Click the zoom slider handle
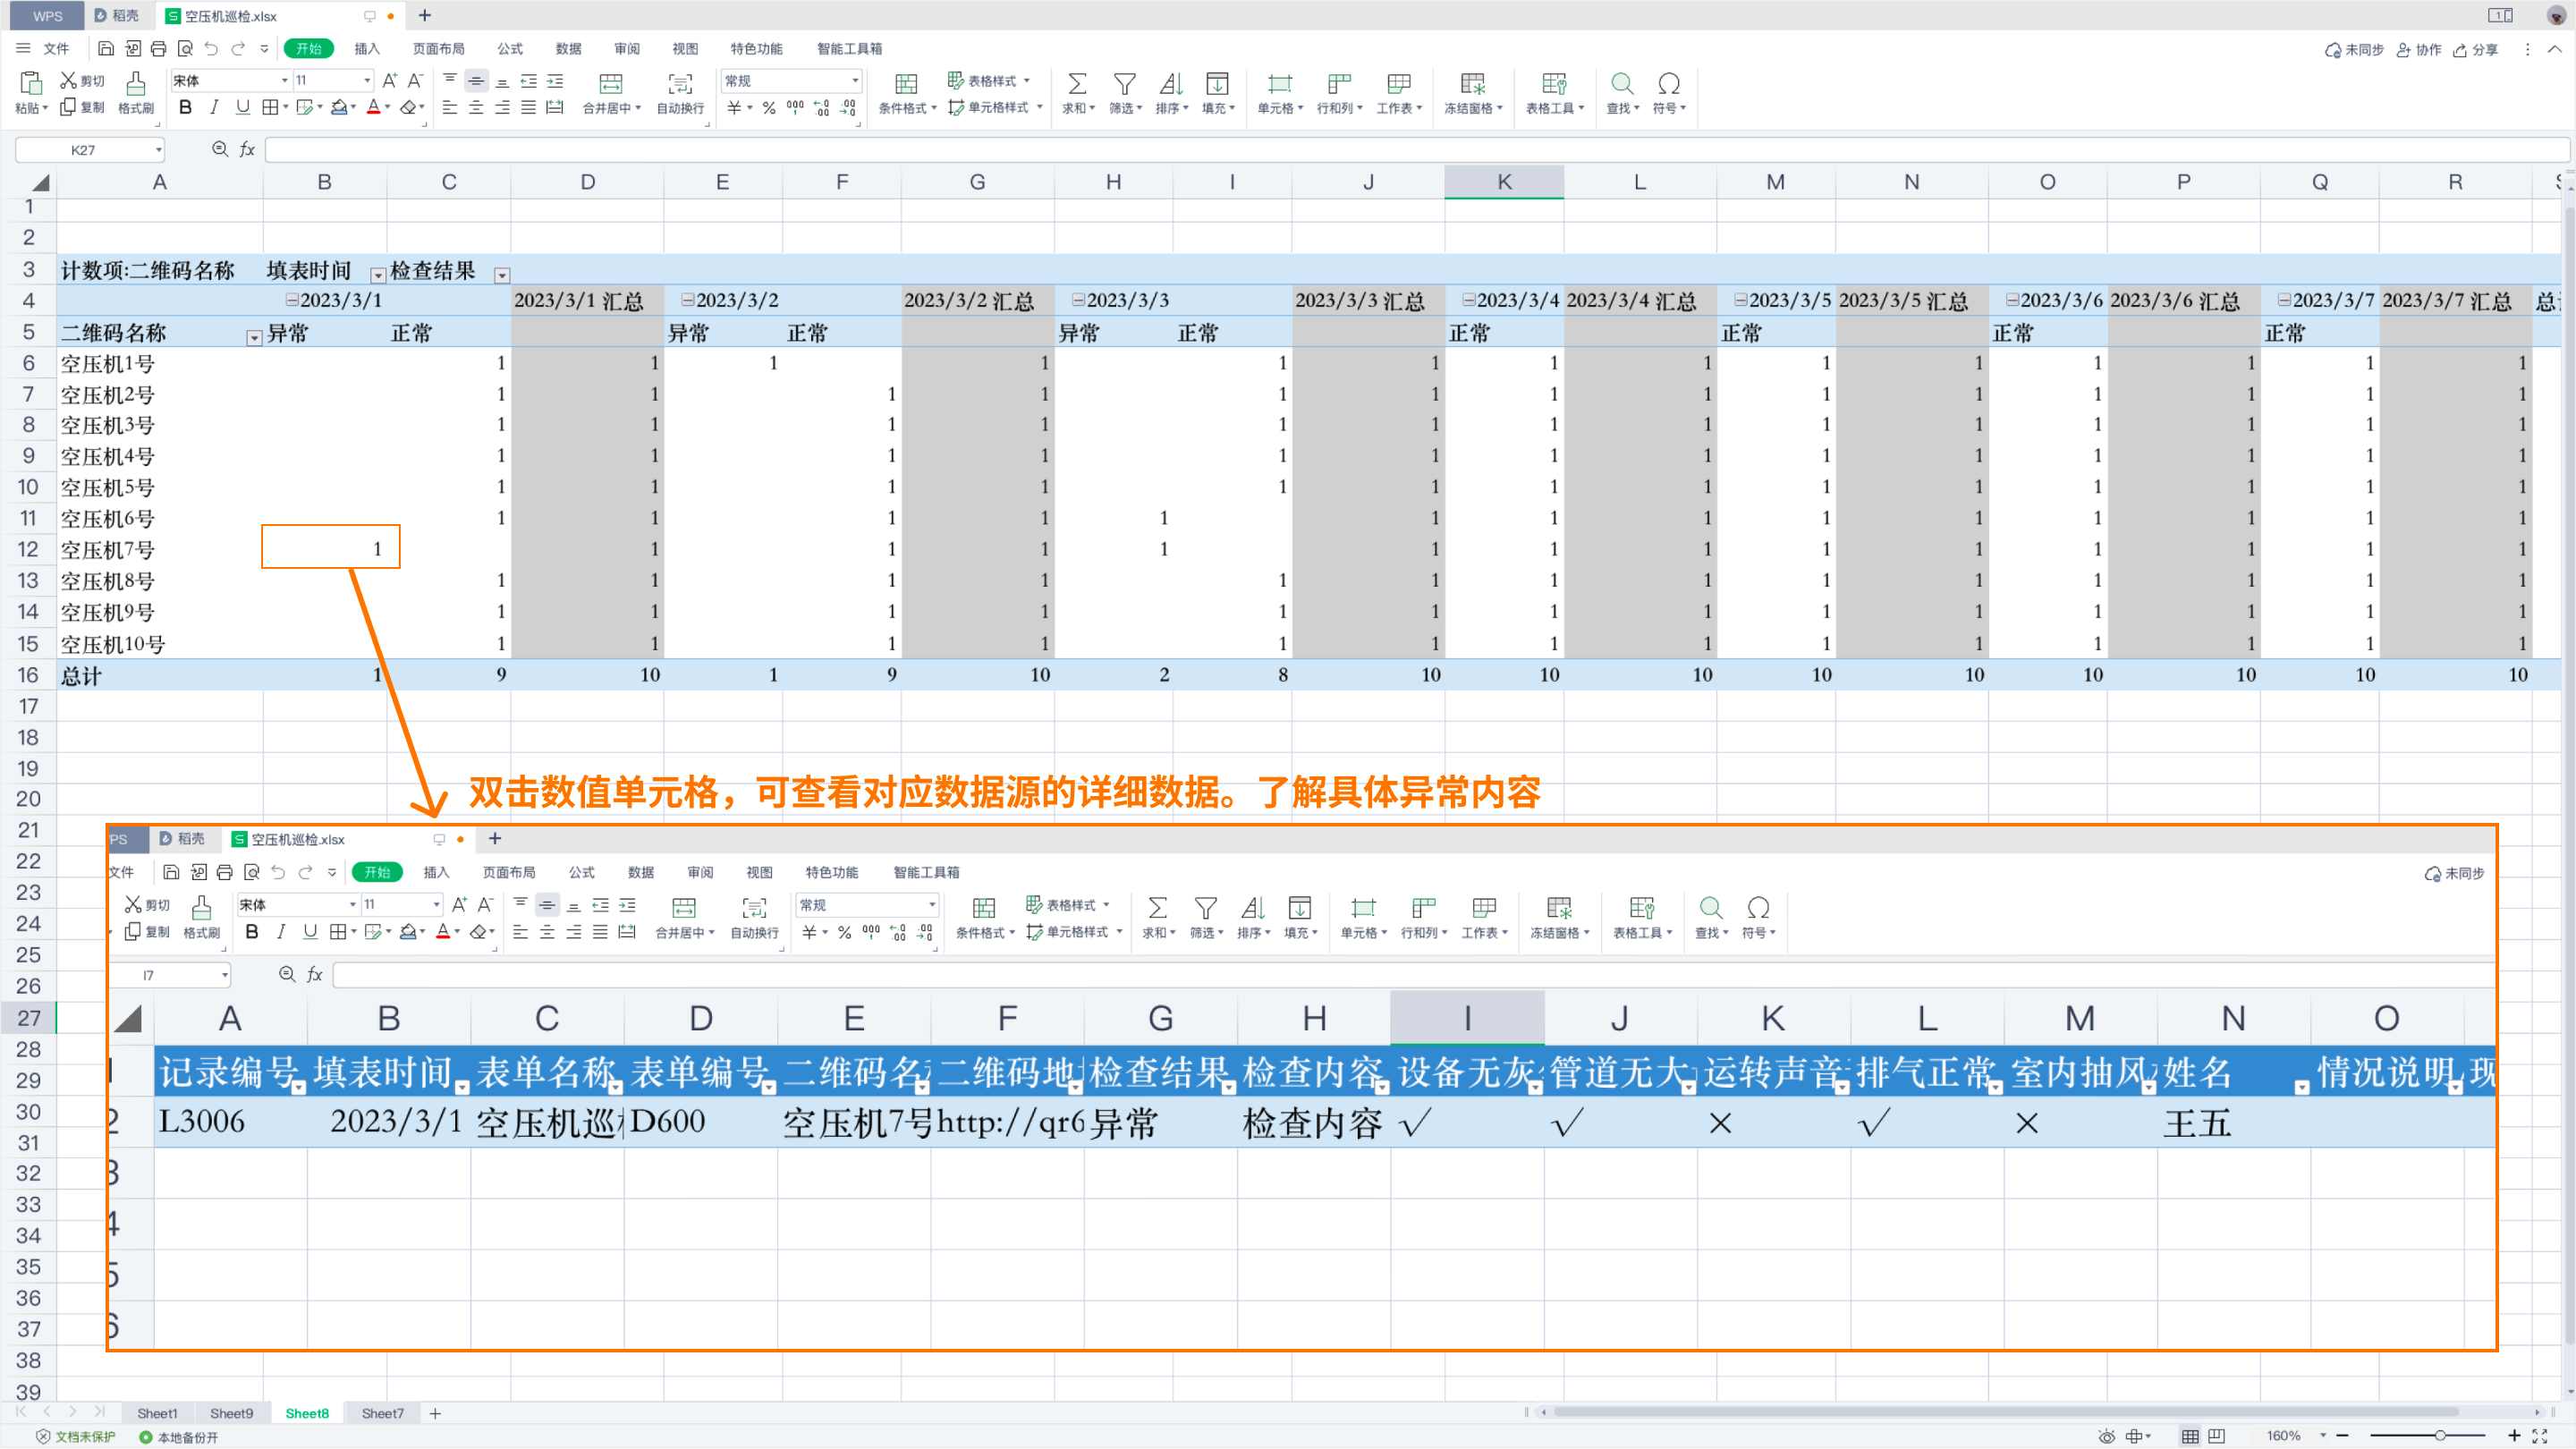This screenshot has width=2576, height=1449. click(2440, 1436)
